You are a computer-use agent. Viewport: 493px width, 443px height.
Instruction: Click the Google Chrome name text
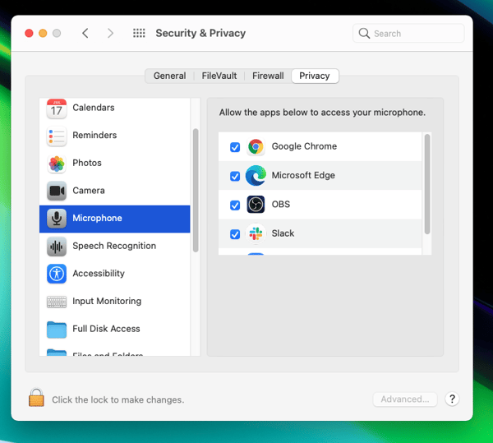(304, 146)
